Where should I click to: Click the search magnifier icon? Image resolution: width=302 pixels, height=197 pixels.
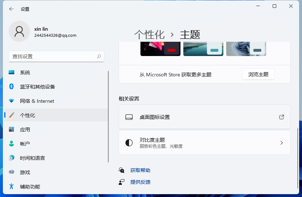(99, 56)
